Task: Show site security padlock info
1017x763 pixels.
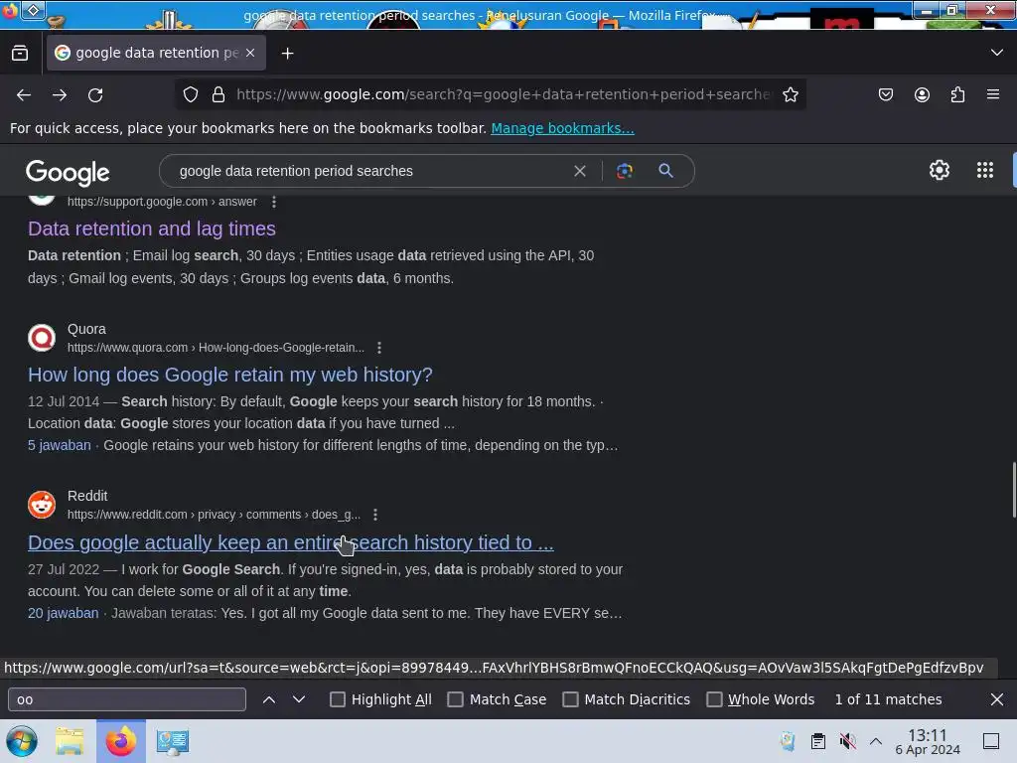Action: pyautogui.click(x=218, y=94)
